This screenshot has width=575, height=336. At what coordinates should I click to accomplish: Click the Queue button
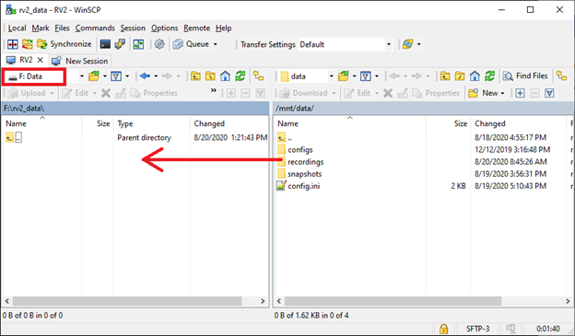pos(191,44)
